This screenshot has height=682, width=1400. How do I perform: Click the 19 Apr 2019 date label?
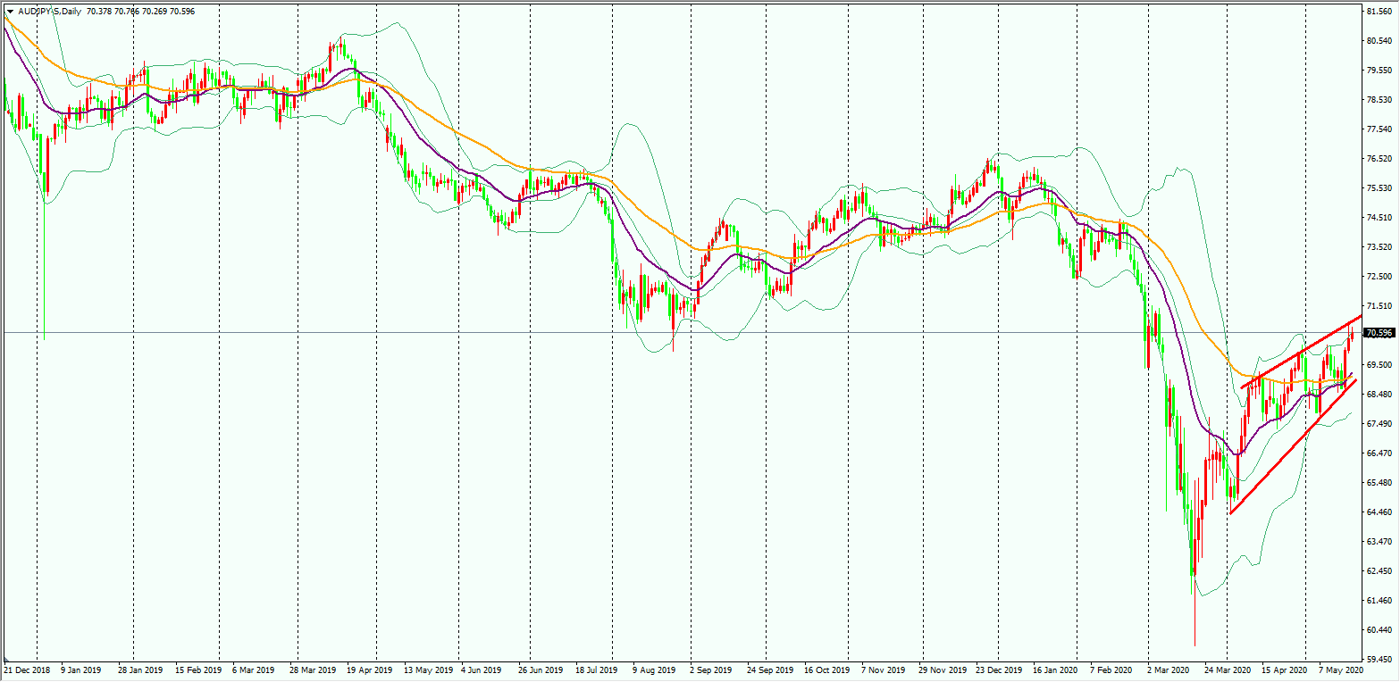pyautogui.click(x=369, y=669)
